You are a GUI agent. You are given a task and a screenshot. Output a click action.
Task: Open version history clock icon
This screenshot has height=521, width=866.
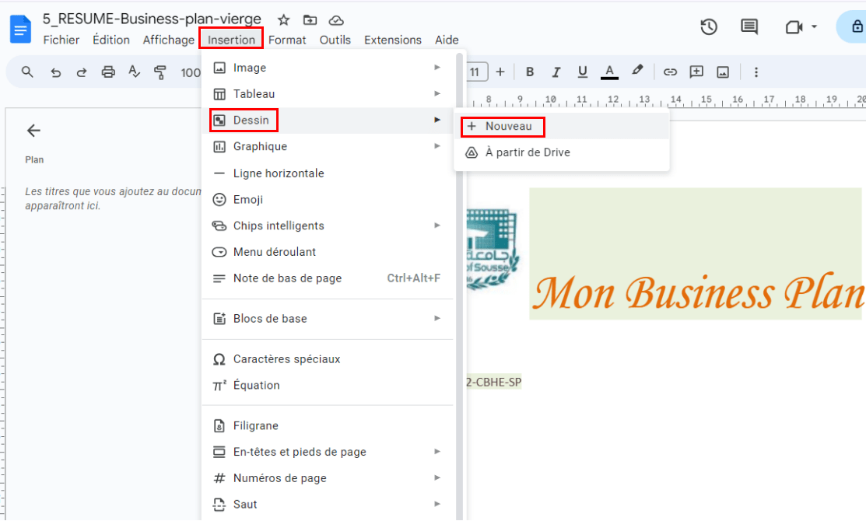click(709, 26)
